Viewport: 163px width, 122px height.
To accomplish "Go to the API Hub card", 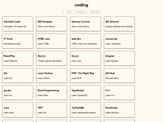I will [120, 76].
